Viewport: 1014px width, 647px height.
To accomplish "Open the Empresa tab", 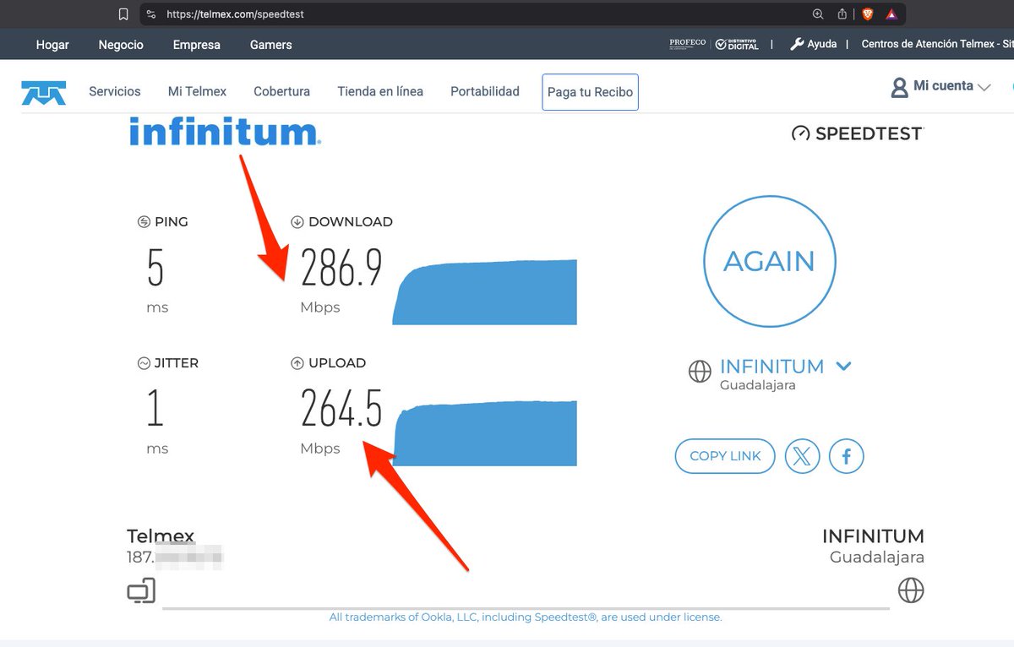I will [x=197, y=45].
